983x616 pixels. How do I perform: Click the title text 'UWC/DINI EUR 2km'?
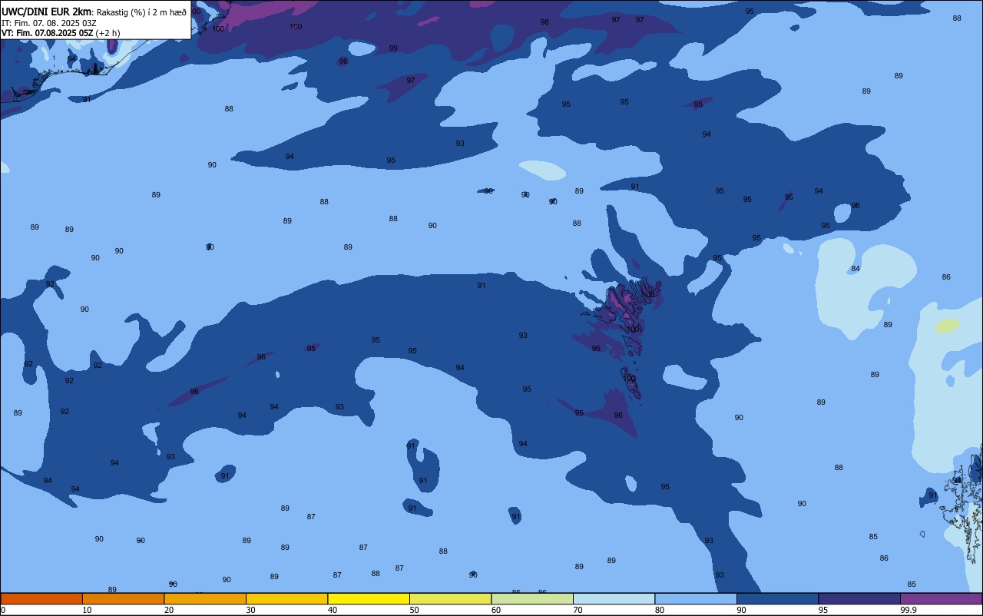(x=47, y=12)
